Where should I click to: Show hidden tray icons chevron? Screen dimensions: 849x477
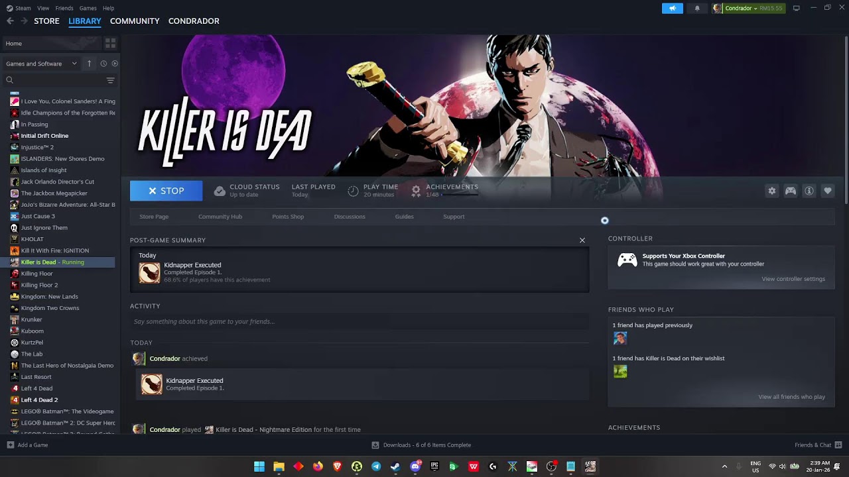point(724,466)
